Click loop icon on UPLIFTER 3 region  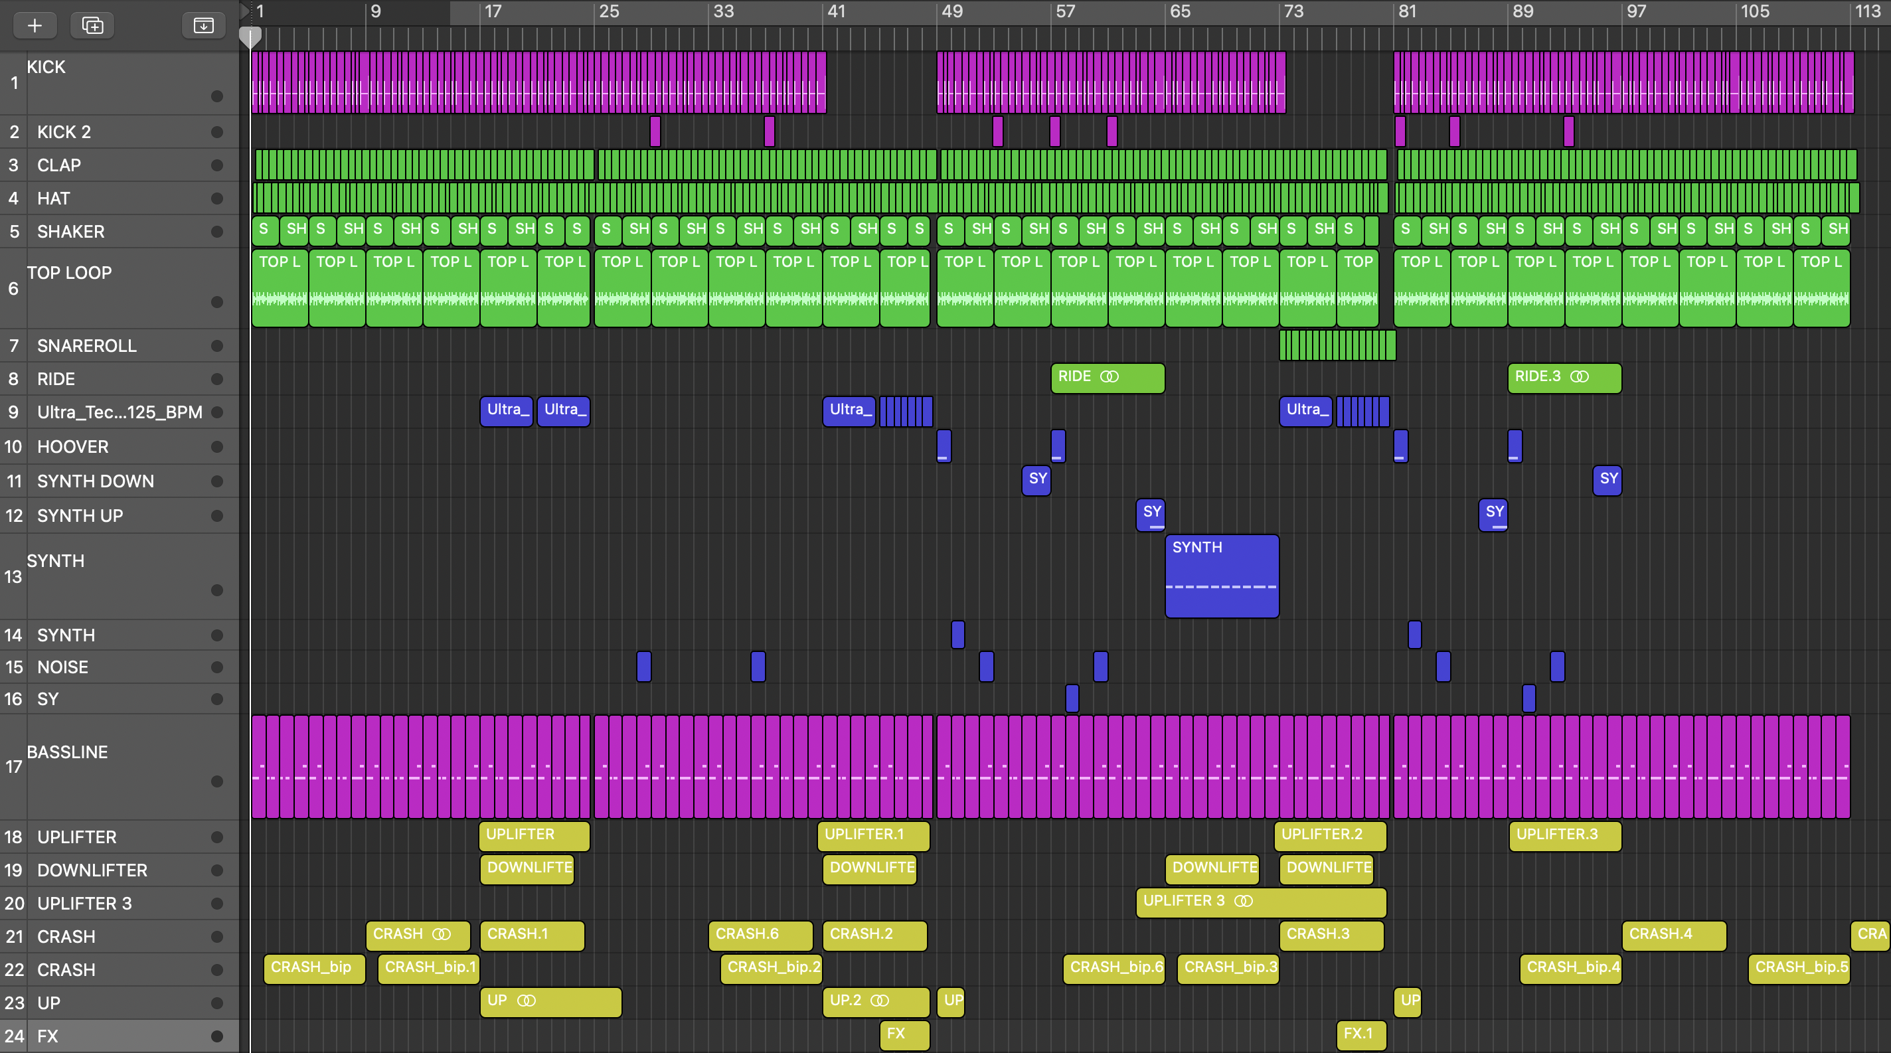[x=1243, y=901]
